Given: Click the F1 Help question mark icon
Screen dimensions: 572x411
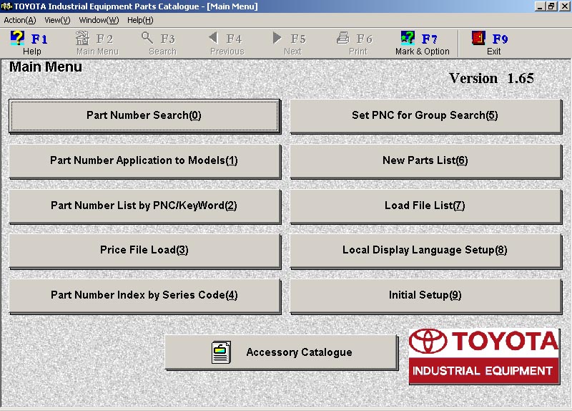Looking at the screenshot, I should point(16,38).
